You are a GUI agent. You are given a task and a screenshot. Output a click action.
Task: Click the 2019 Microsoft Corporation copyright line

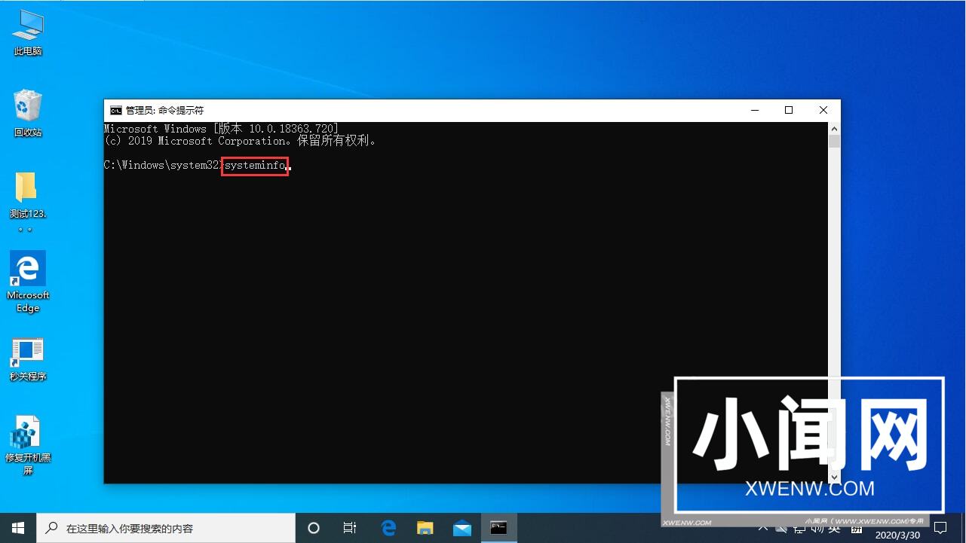(240, 141)
